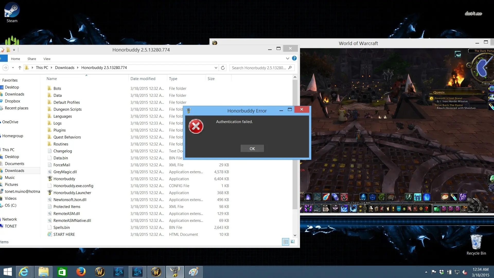494x278 pixels.
Task: Refresh the Honorbuddy folder listing
Action: (223, 68)
